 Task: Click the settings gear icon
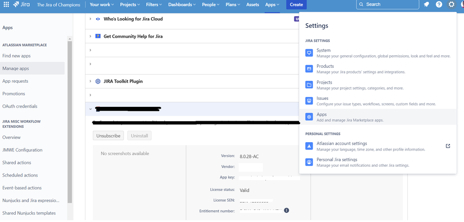(451, 5)
